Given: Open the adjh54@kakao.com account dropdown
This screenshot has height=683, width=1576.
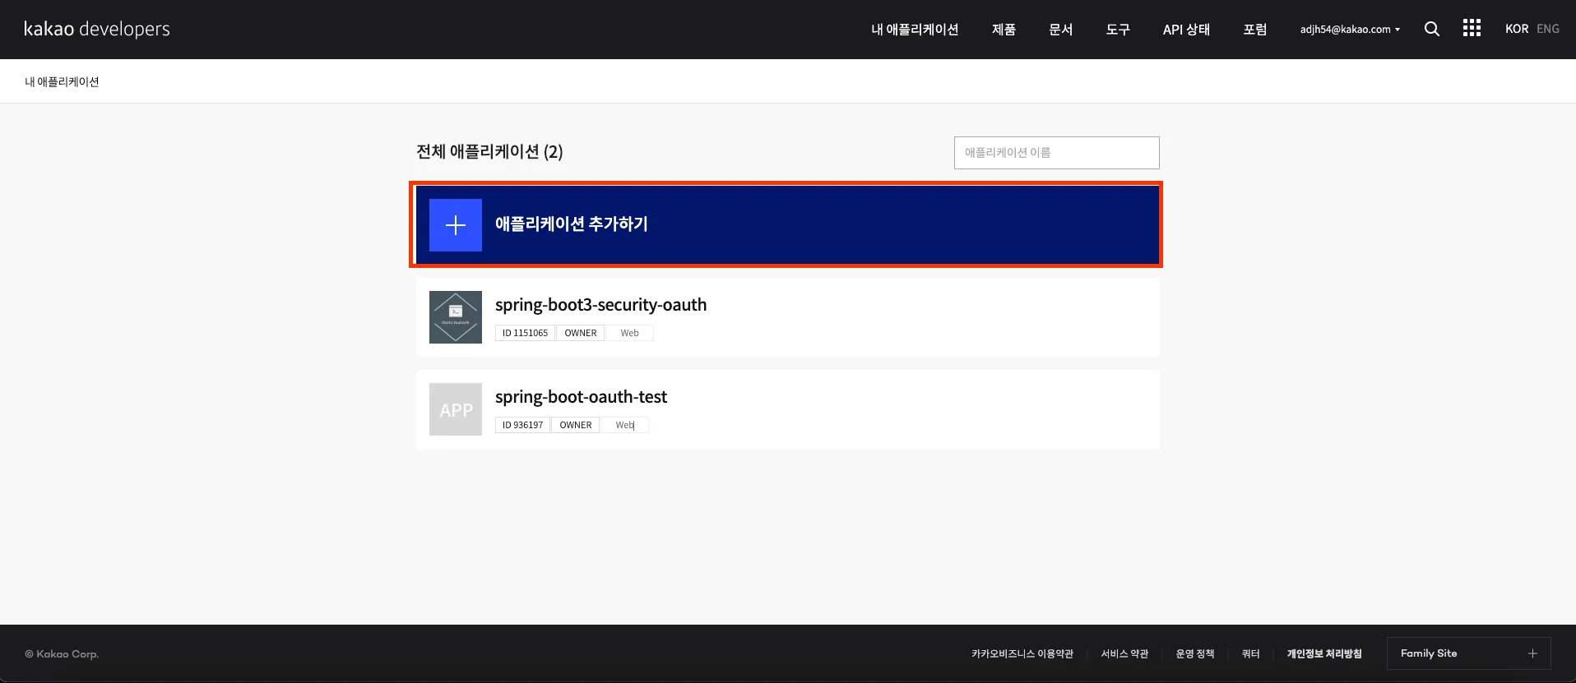Looking at the screenshot, I should pos(1350,29).
